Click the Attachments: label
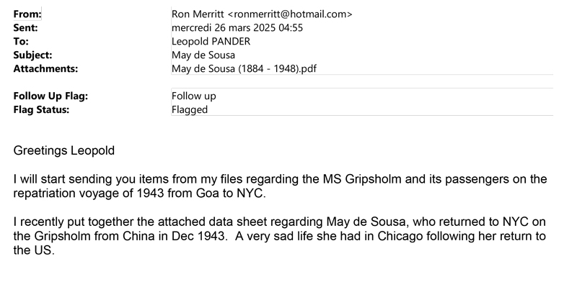 pos(45,68)
